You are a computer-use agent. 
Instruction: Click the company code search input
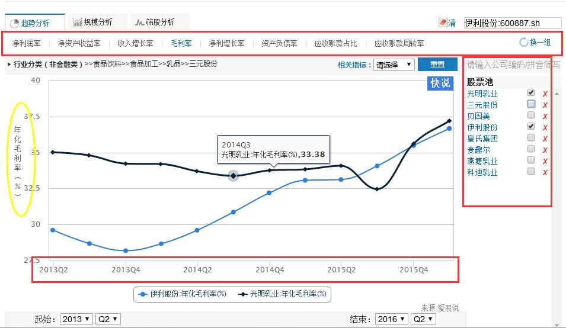[x=513, y=65]
